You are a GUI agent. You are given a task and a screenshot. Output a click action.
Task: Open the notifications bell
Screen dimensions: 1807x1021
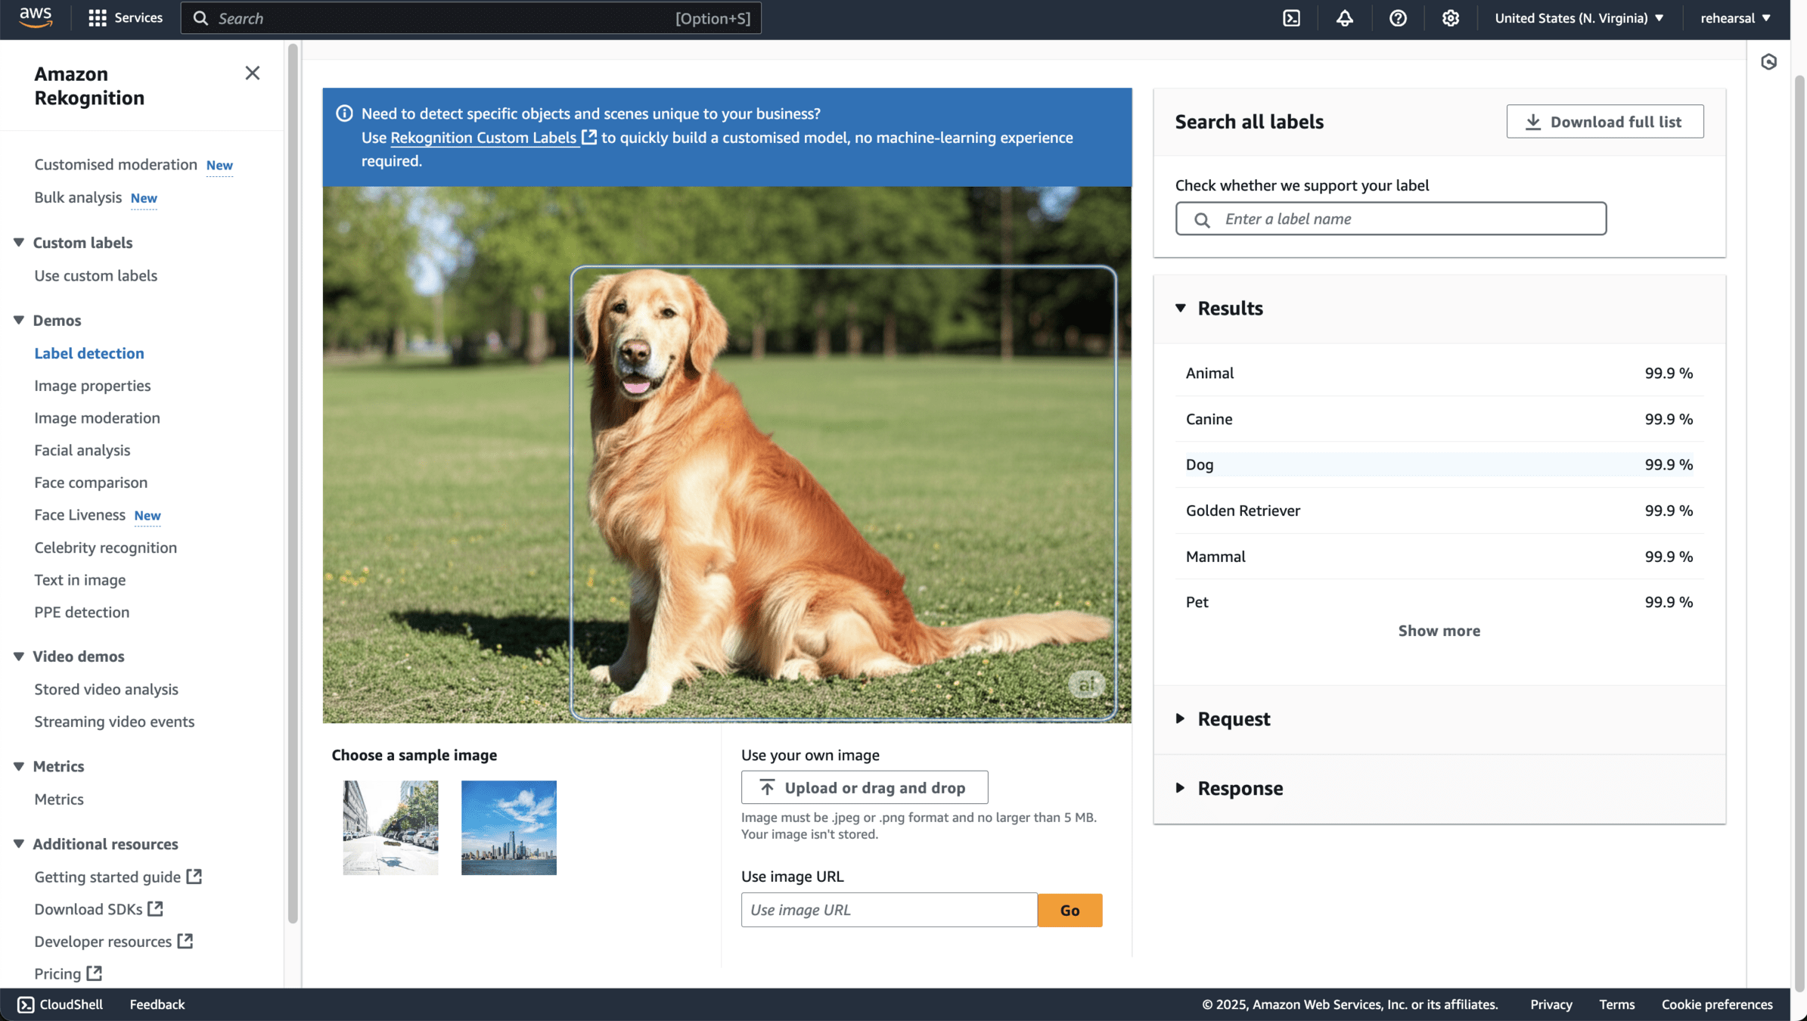coord(1344,18)
